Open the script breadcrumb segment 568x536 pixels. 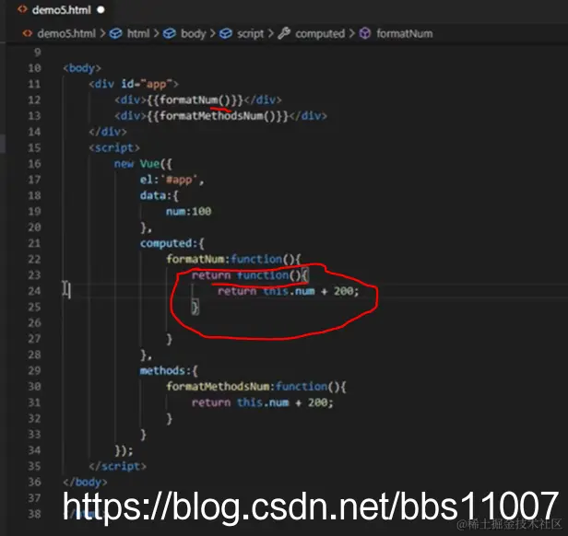(250, 34)
